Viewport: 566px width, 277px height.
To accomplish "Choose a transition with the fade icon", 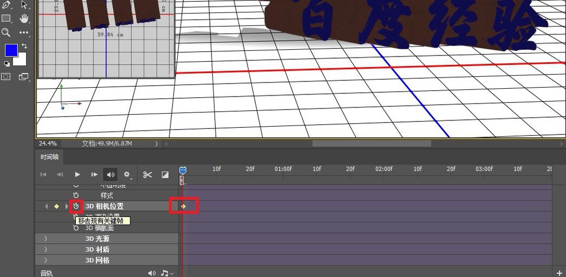I will 165,175.
